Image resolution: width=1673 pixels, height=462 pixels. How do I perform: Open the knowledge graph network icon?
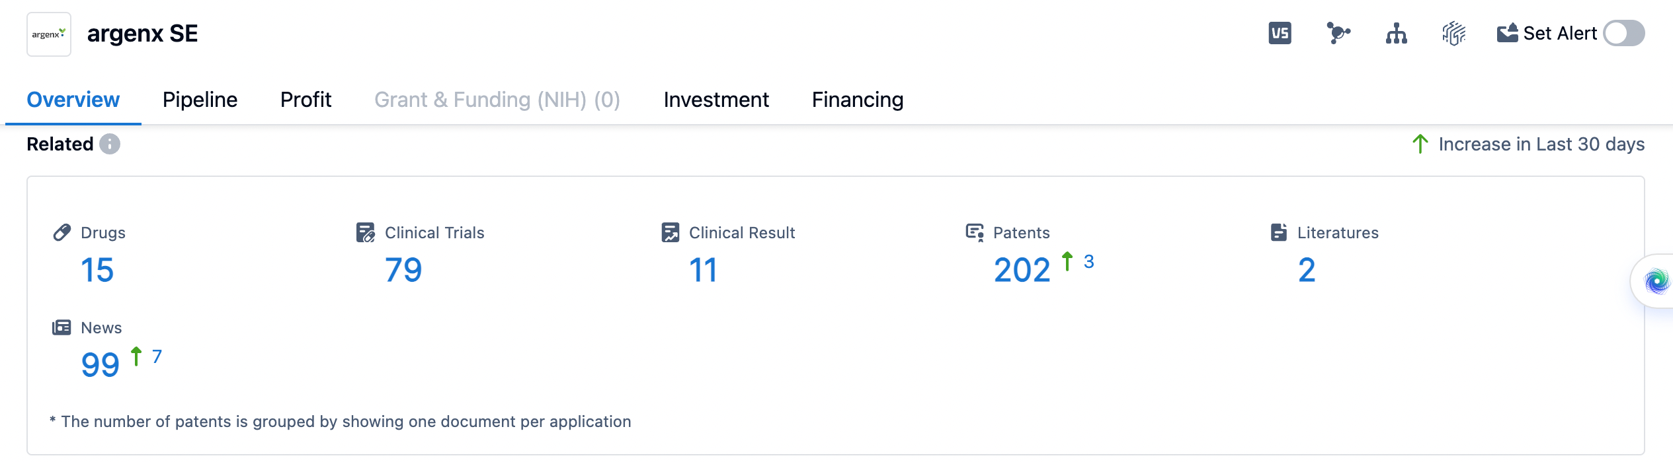1338,33
